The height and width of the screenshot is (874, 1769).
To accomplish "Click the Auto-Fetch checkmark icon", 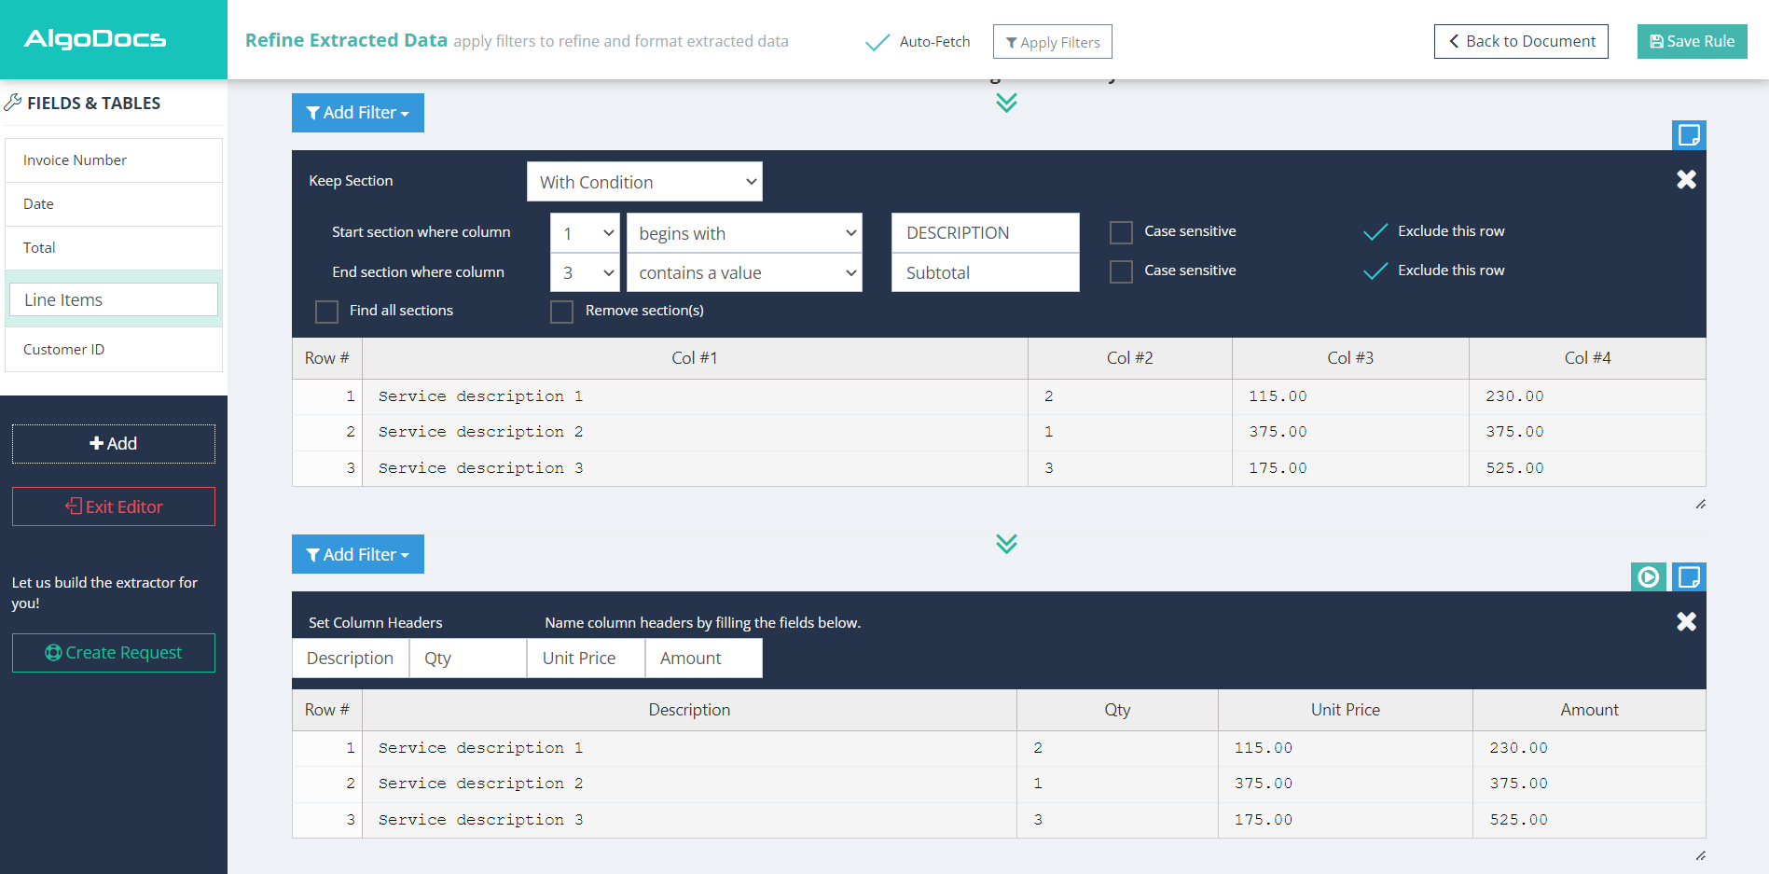I will (x=878, y=41).
